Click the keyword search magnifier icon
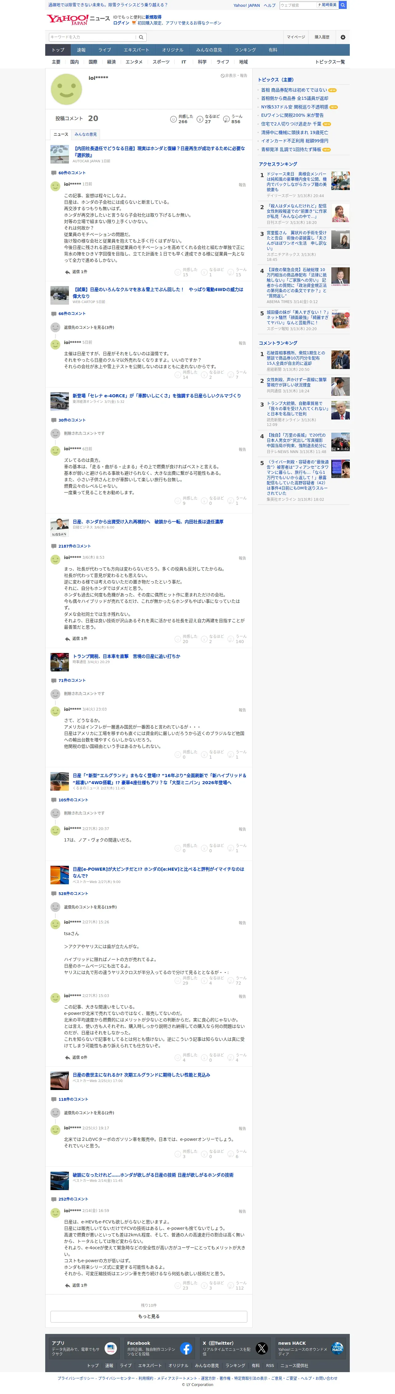 click(x=141, y=37)
